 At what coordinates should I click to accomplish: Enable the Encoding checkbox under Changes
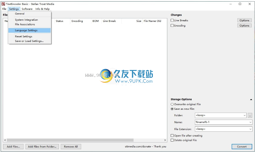[172, 25]
